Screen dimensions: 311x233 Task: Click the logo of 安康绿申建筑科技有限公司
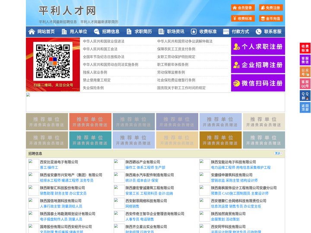[204, 177]
